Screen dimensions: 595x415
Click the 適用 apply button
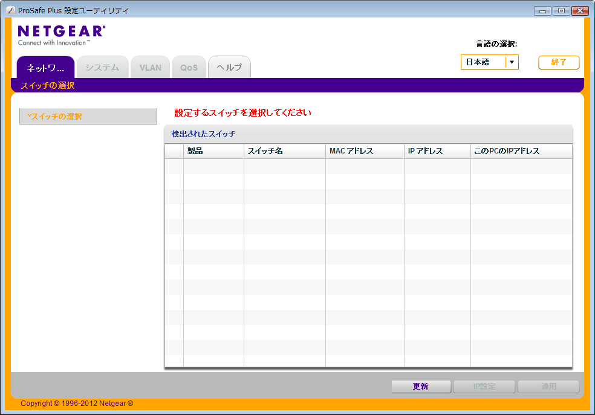pyautogui.click(x=548, y=387)
